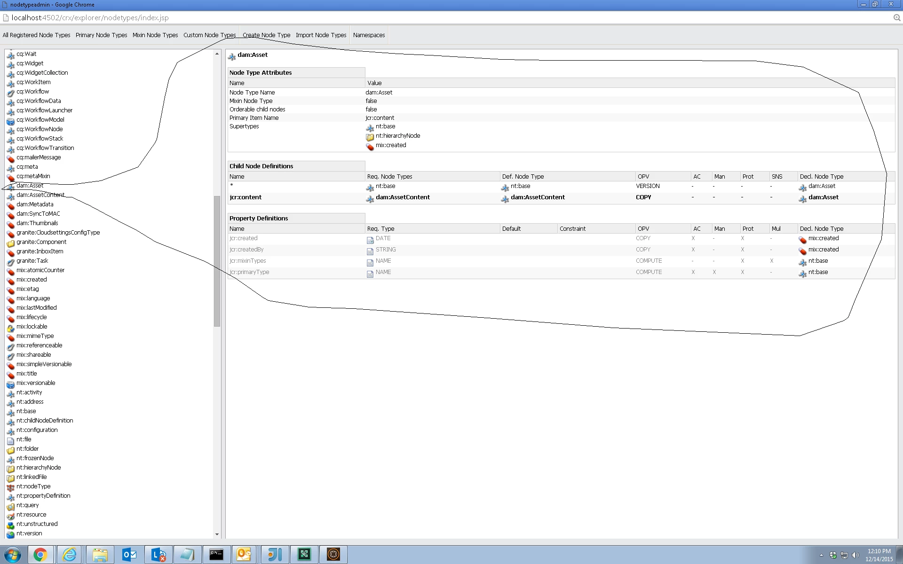Click the mix:versionable node icon

tap(10, 384)
